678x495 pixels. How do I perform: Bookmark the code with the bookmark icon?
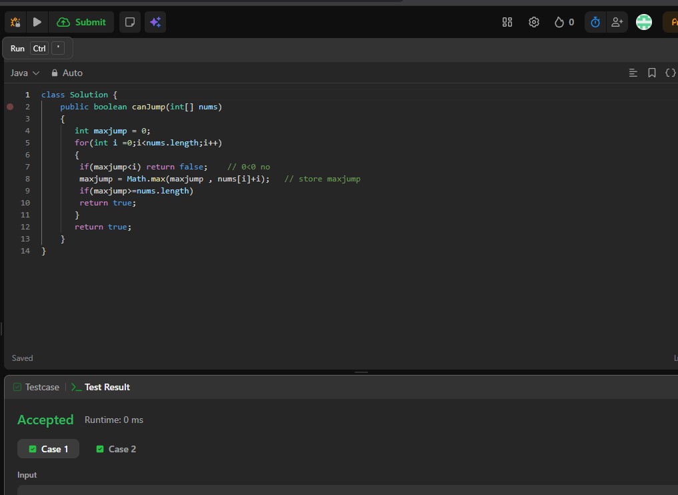[652, 73]
